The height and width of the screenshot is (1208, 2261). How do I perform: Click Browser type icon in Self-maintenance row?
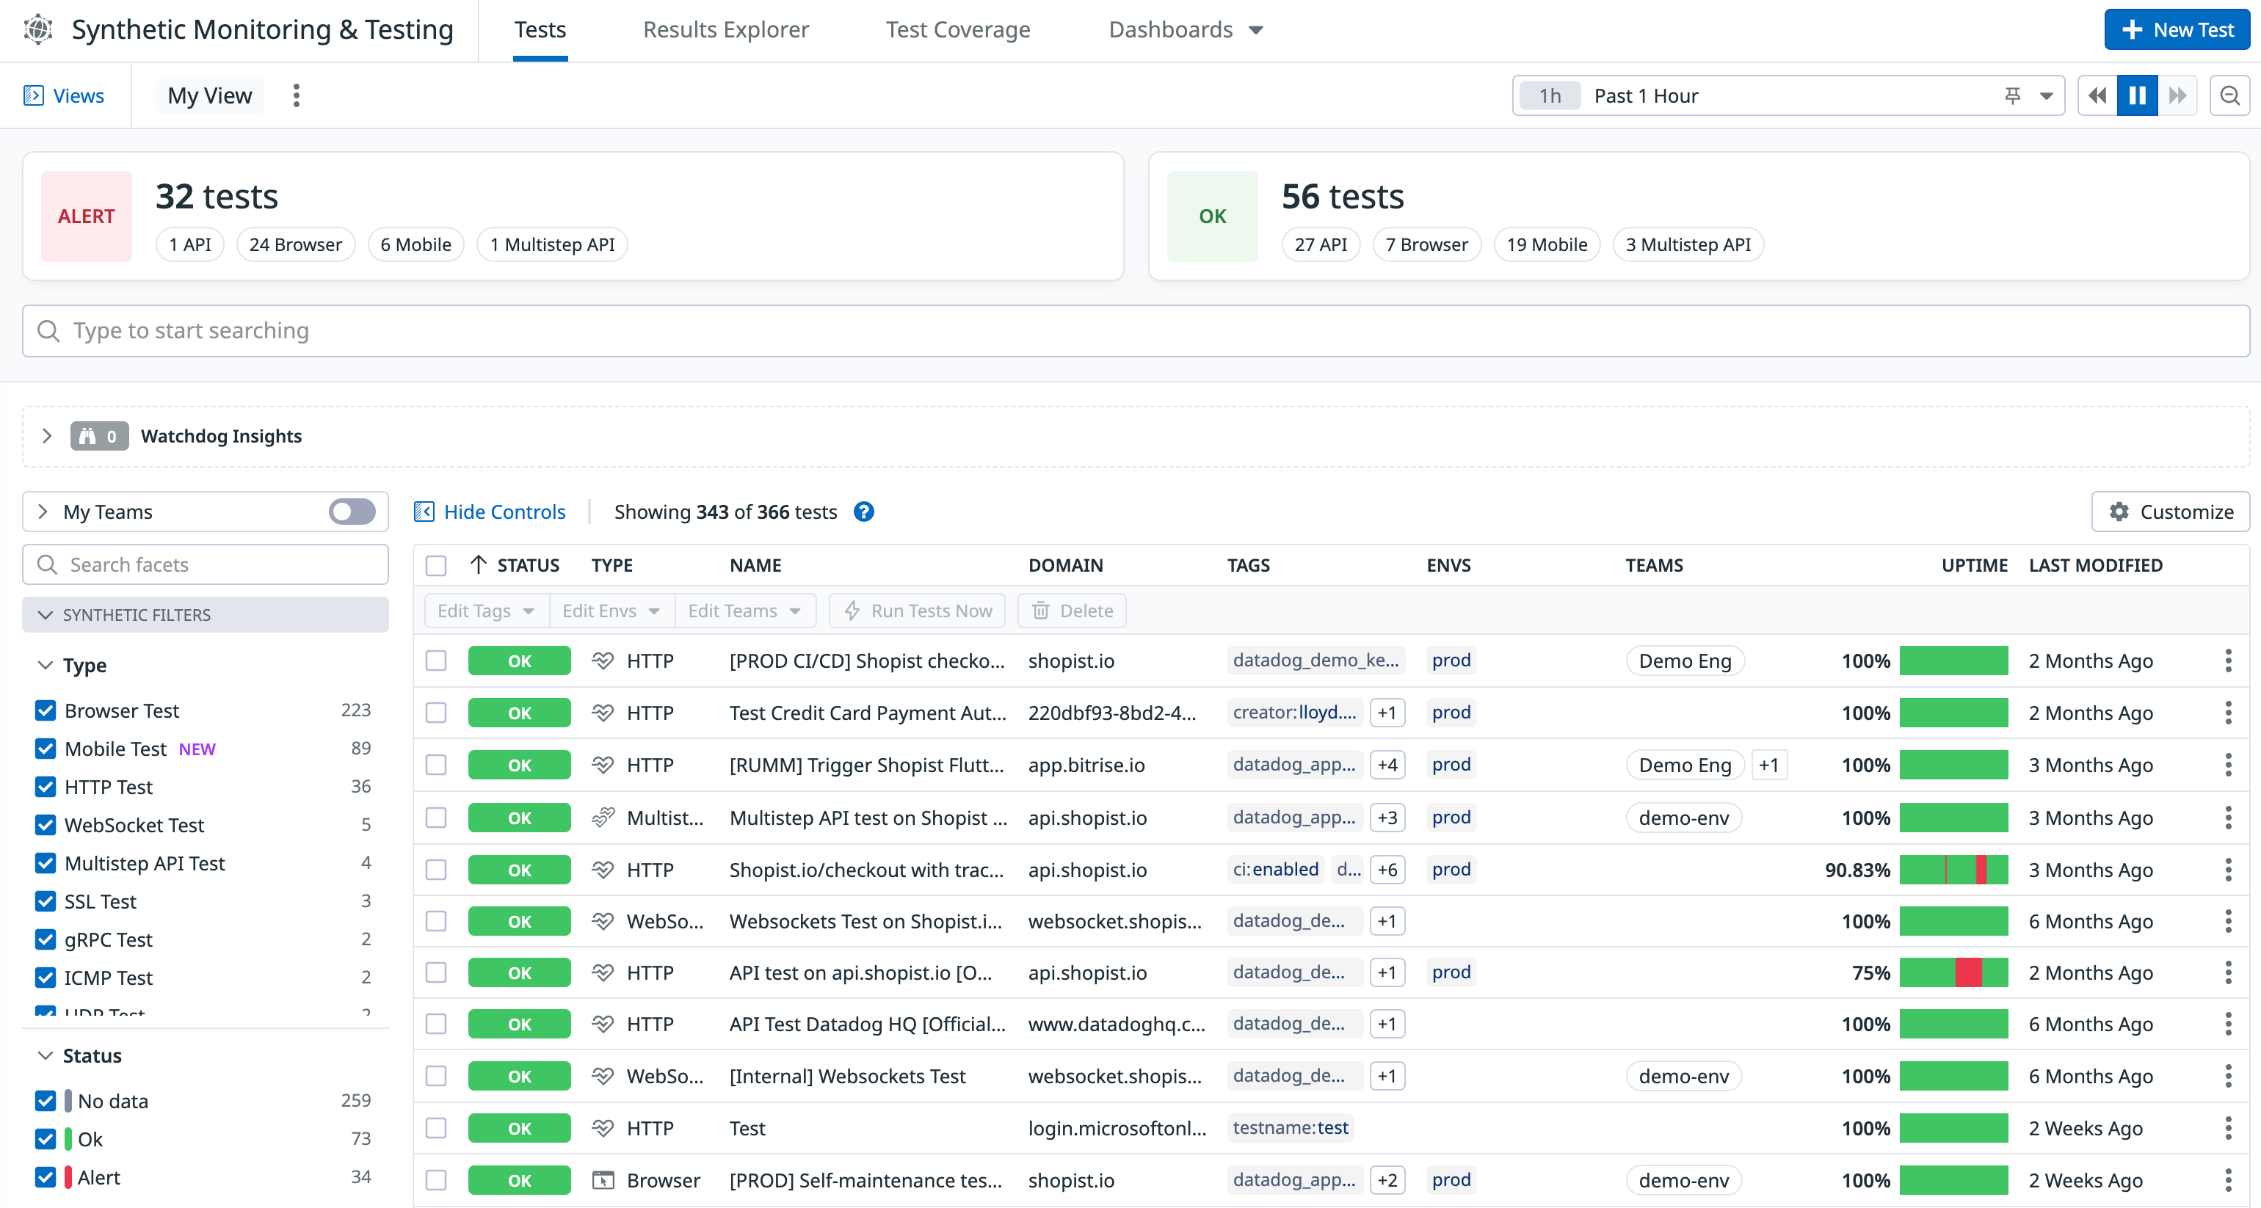pos(603,1180)
